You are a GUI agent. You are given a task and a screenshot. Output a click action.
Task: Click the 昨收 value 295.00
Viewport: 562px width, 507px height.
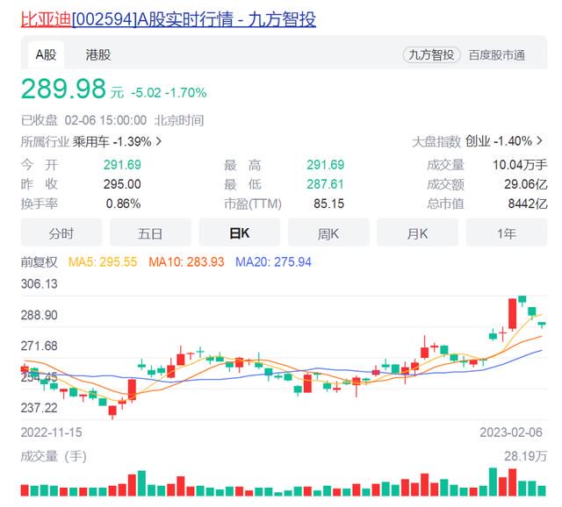click(122, 184)
